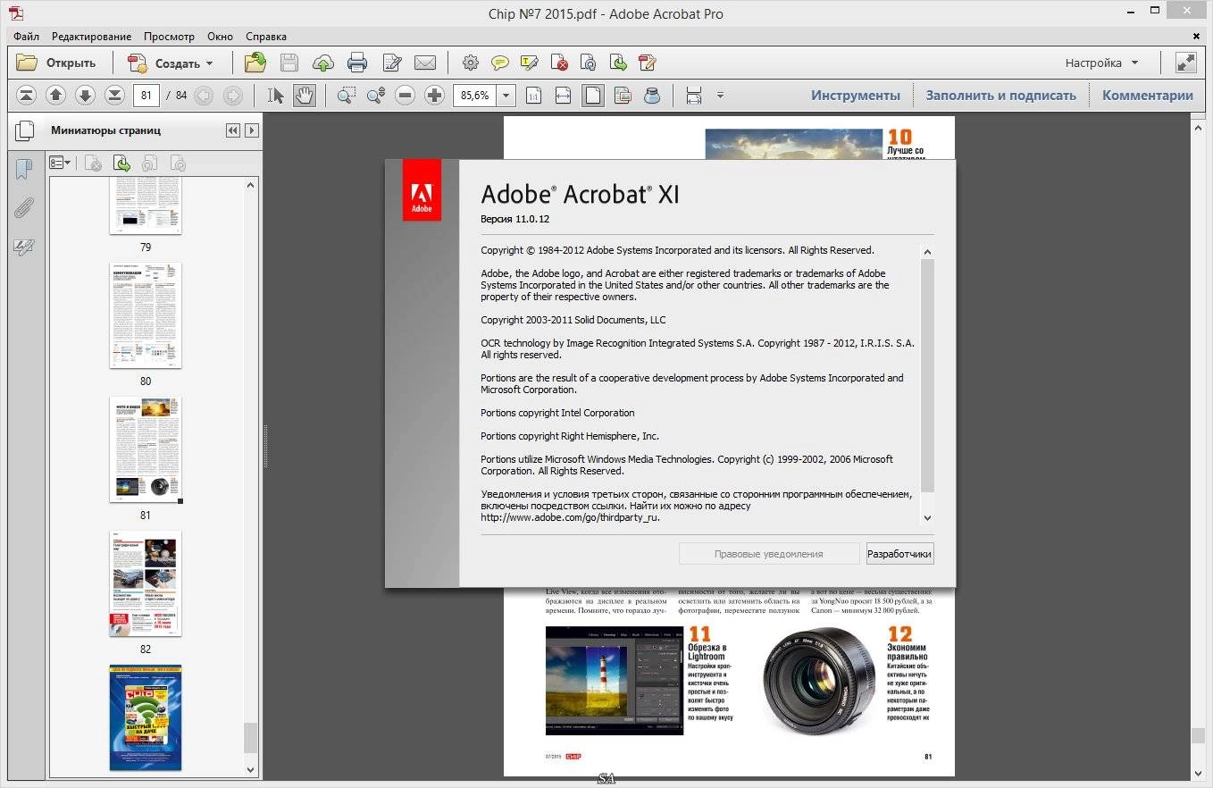Click the Создать PDF icon
Image resolution: width=1213 pixels, height=788 pixels.
[x=138, y=63]
